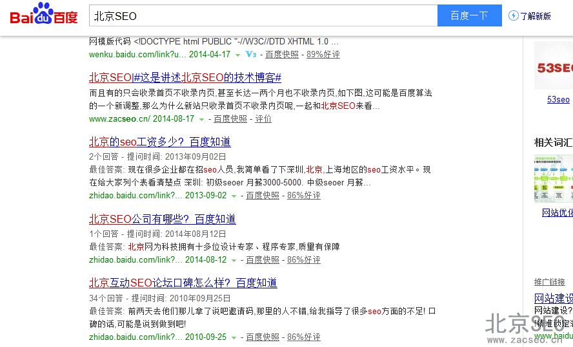Click the lightning icon beside 了解新版
Viewport: 573px width, 347px height.
click(514, 15)
